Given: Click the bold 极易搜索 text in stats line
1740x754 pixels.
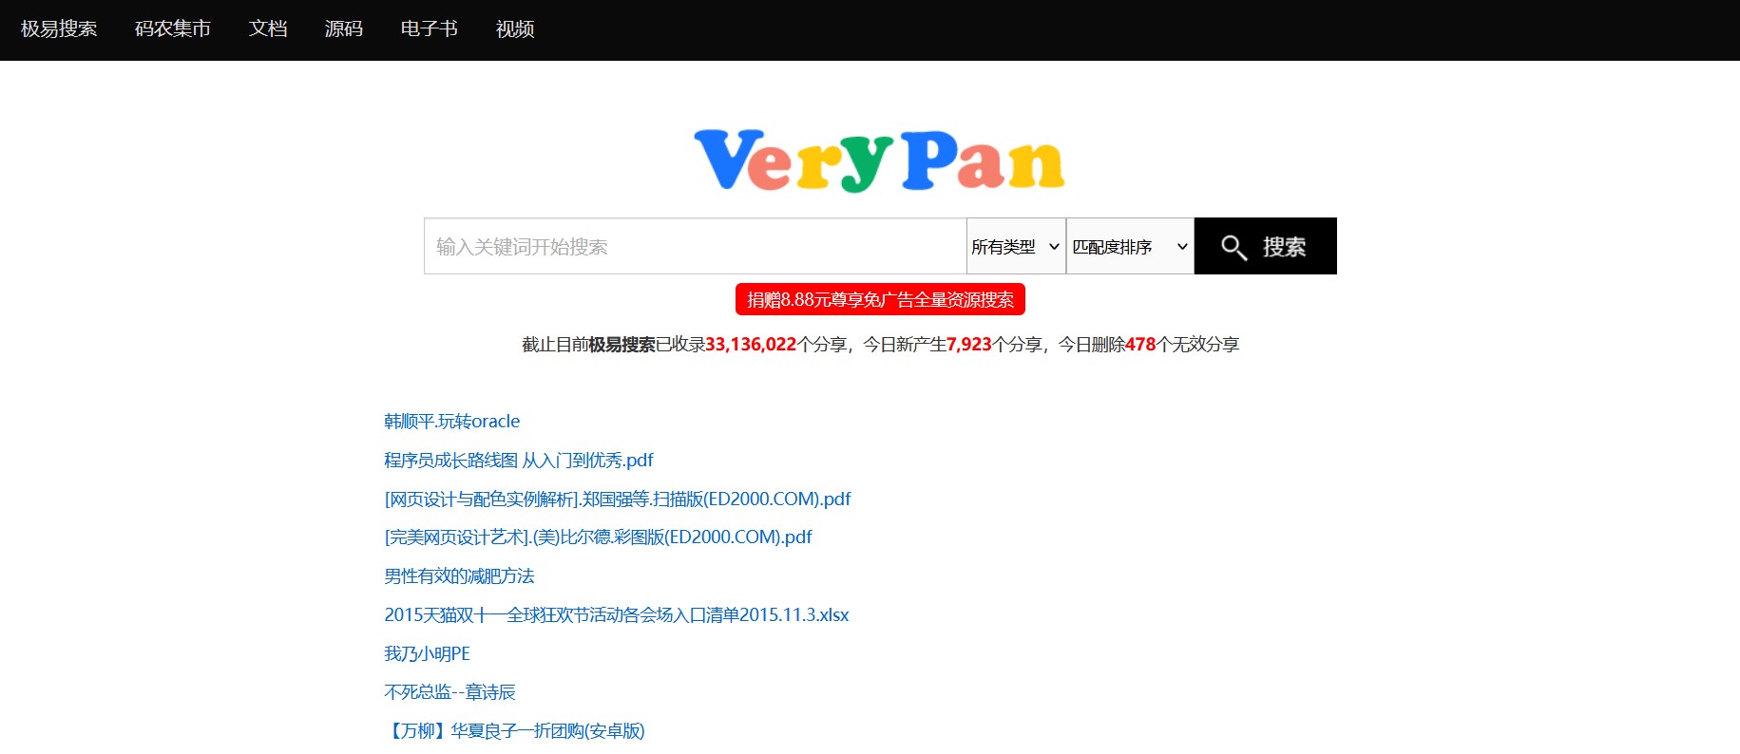Looking at the screenshot, I should point(622,345).
